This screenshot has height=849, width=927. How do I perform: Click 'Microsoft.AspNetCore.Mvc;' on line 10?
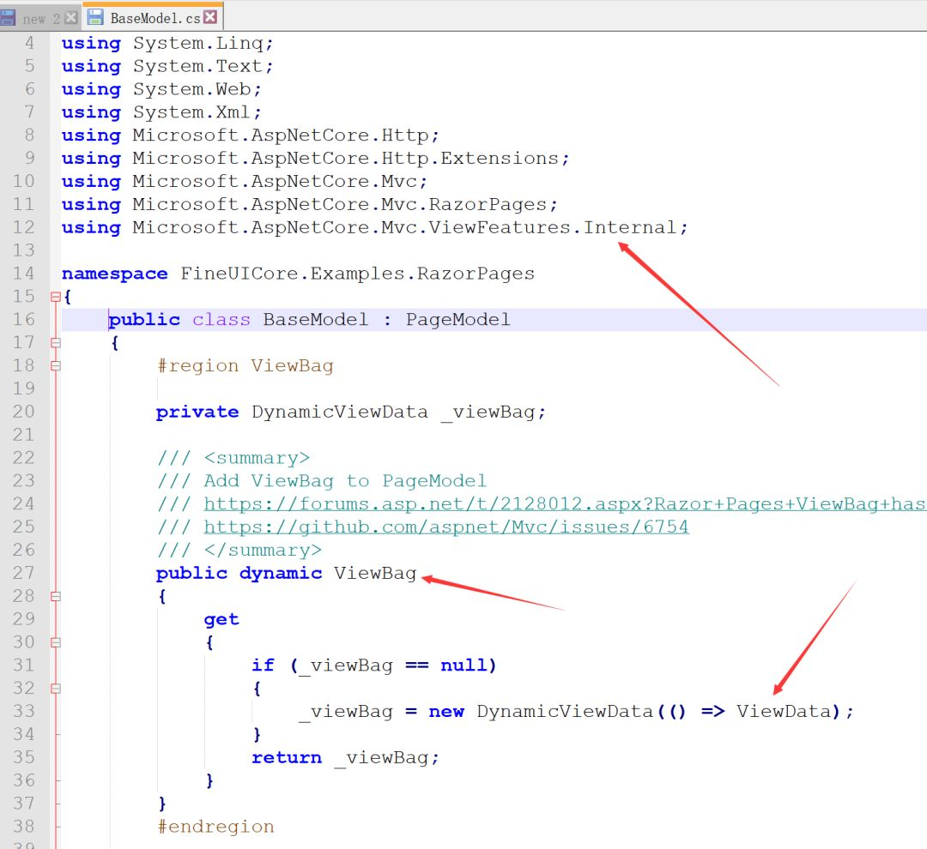[x=280, y=182]
